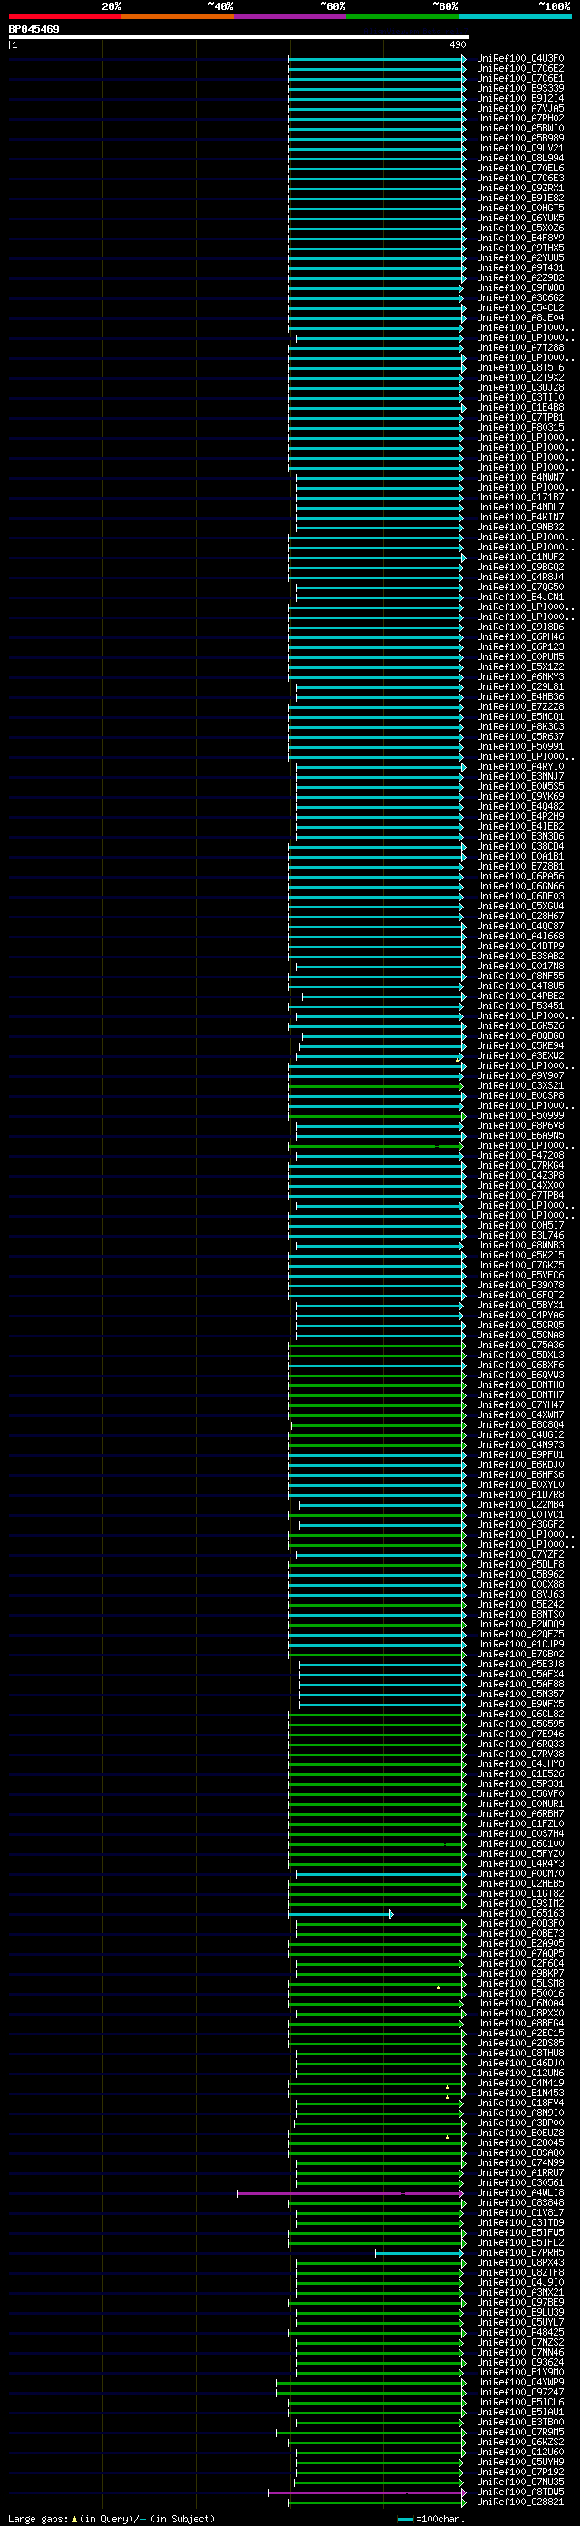Select label UniRef100_B4F8V9
Viewport: 580px width, 2526px height.
pos(520,238)
